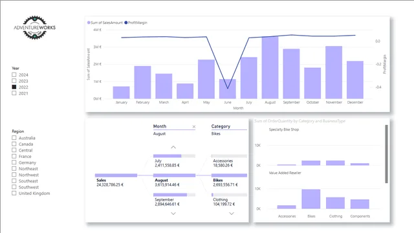Click the May sales bar
Screen dimensions: 414x233
[x=206, y=79]
